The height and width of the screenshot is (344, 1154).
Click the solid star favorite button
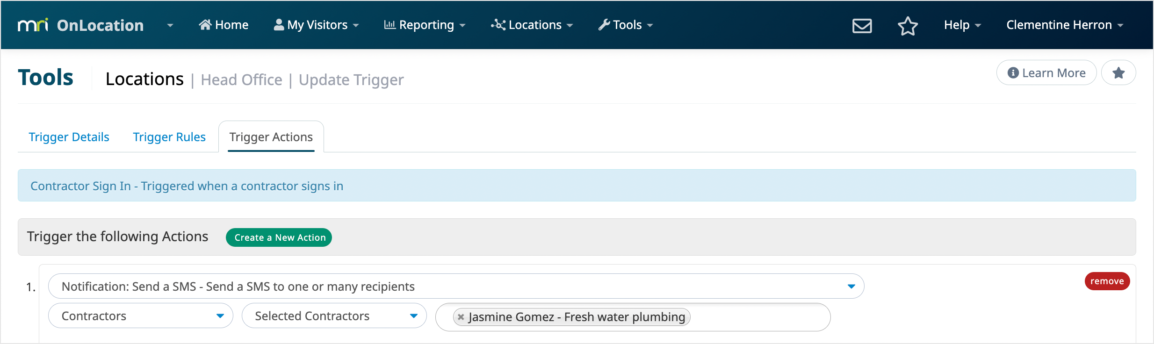(1118, 73)
